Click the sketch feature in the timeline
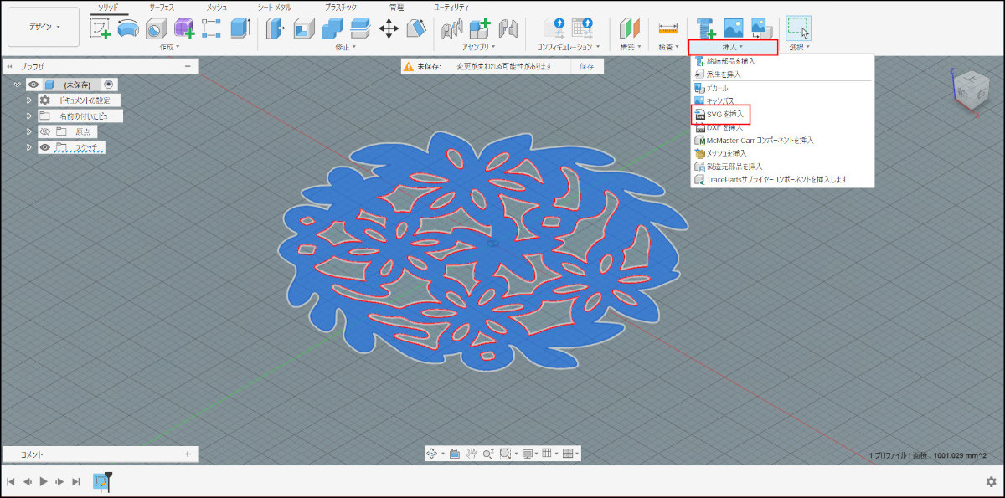 101,480
